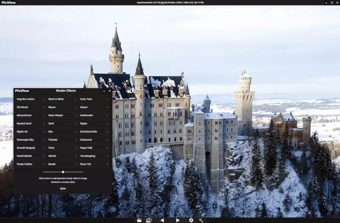This screenshot has height=223, width=340.
Task: Save the image with Save button
Action: 63,189
